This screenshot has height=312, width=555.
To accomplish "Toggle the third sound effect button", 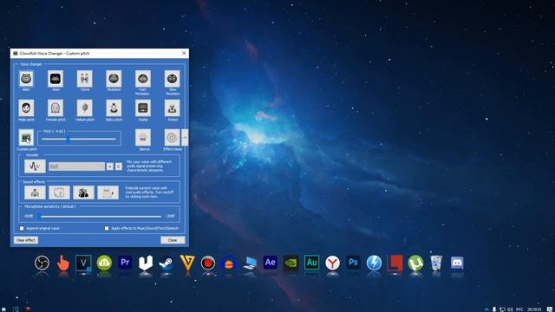I will (83, 192).
